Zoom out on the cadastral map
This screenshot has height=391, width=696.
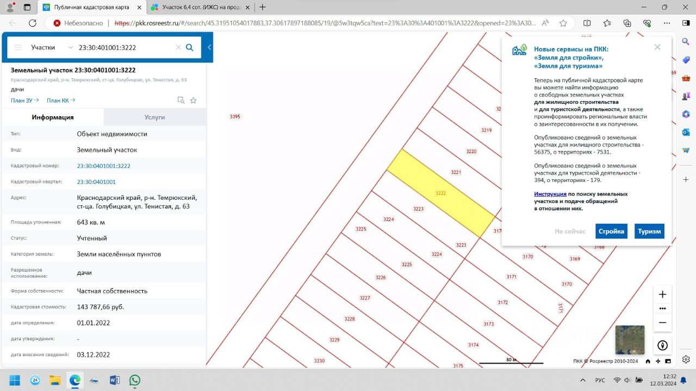click(x=662, y=322)
